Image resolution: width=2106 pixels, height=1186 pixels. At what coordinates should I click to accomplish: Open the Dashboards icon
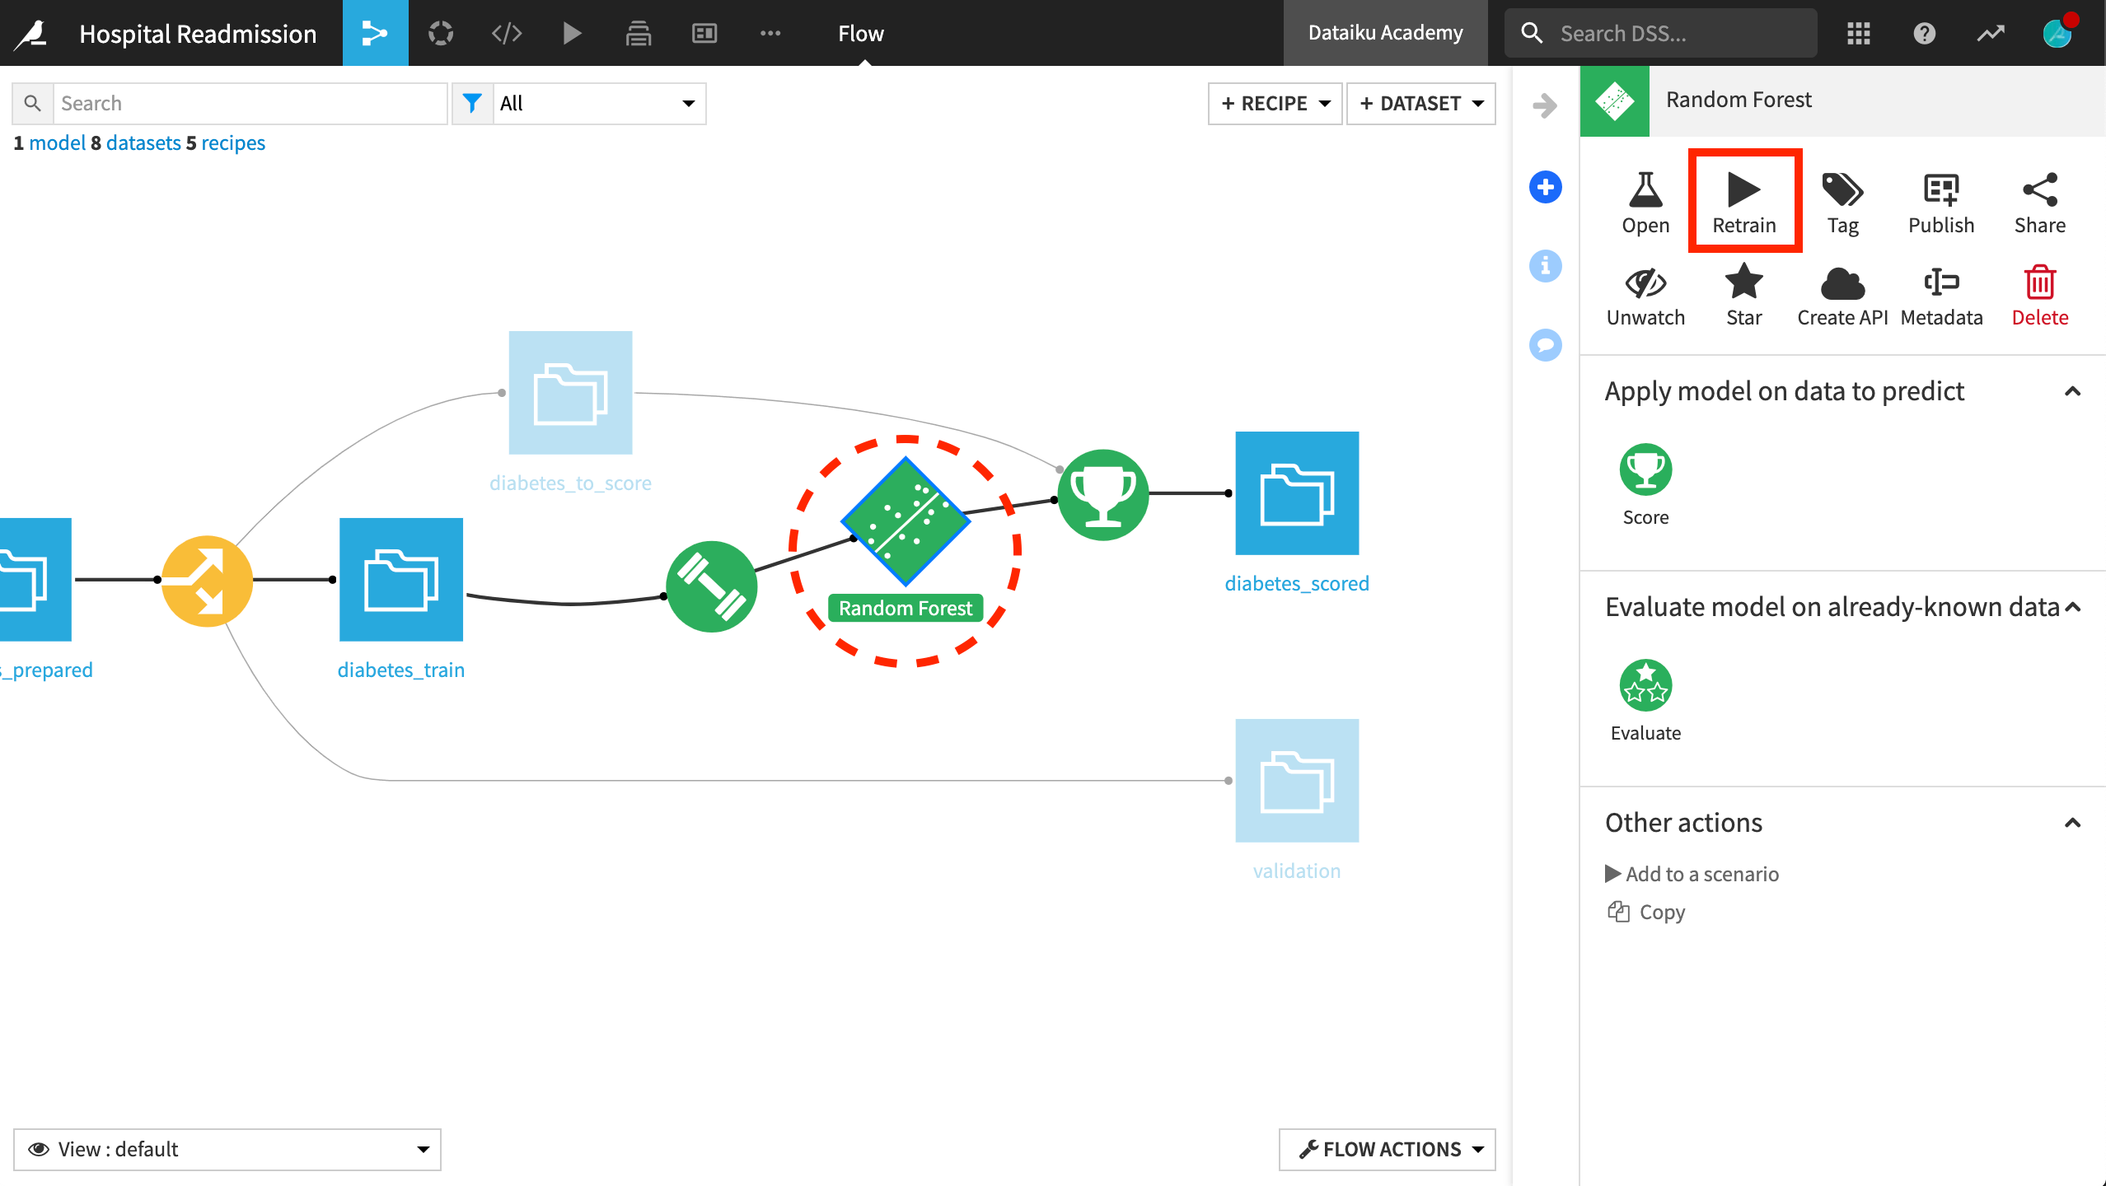704,33
